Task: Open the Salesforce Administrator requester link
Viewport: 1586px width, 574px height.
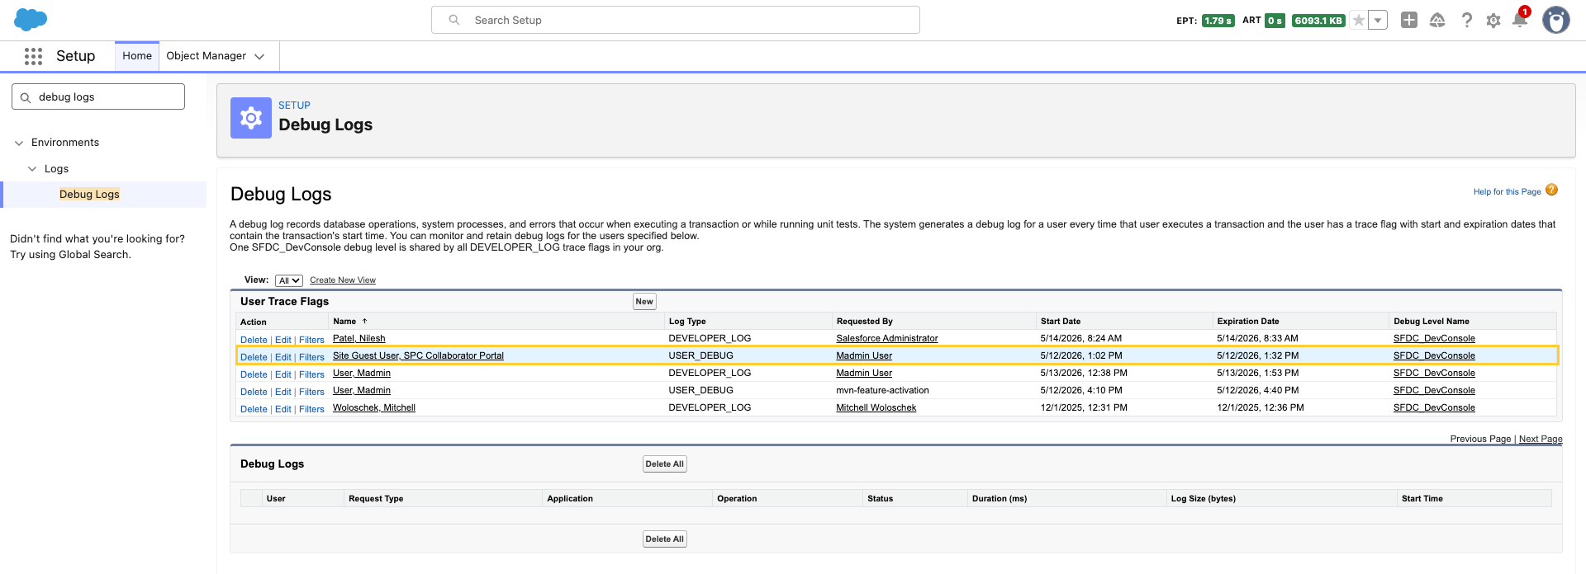Action: coord(886,338)
